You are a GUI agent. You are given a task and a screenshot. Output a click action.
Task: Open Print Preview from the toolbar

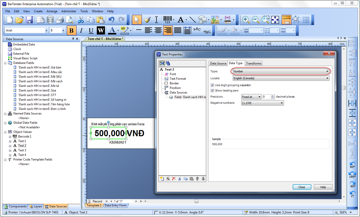(x=69, y=20)
